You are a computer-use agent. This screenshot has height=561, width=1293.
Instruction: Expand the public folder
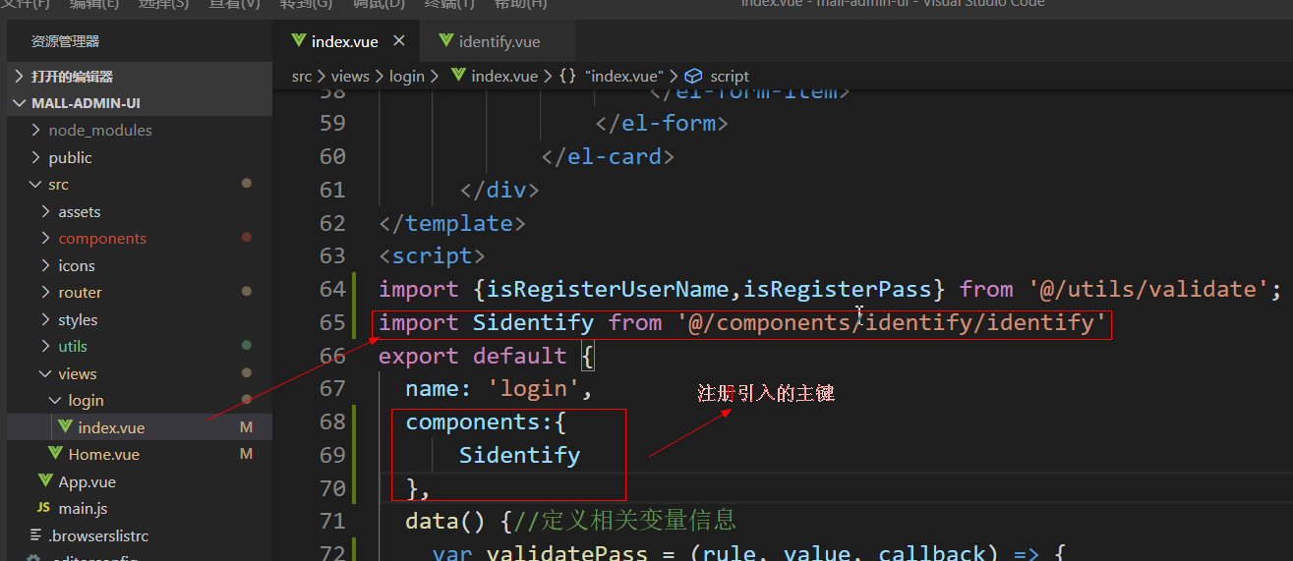point(36,157)
